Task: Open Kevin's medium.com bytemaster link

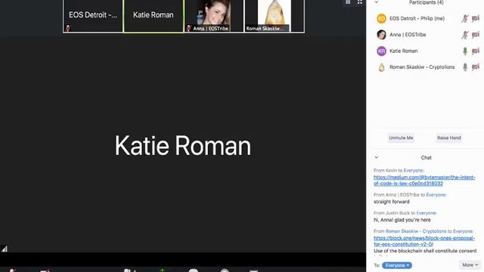Action: pyautogui.click(x=424, y=181)
